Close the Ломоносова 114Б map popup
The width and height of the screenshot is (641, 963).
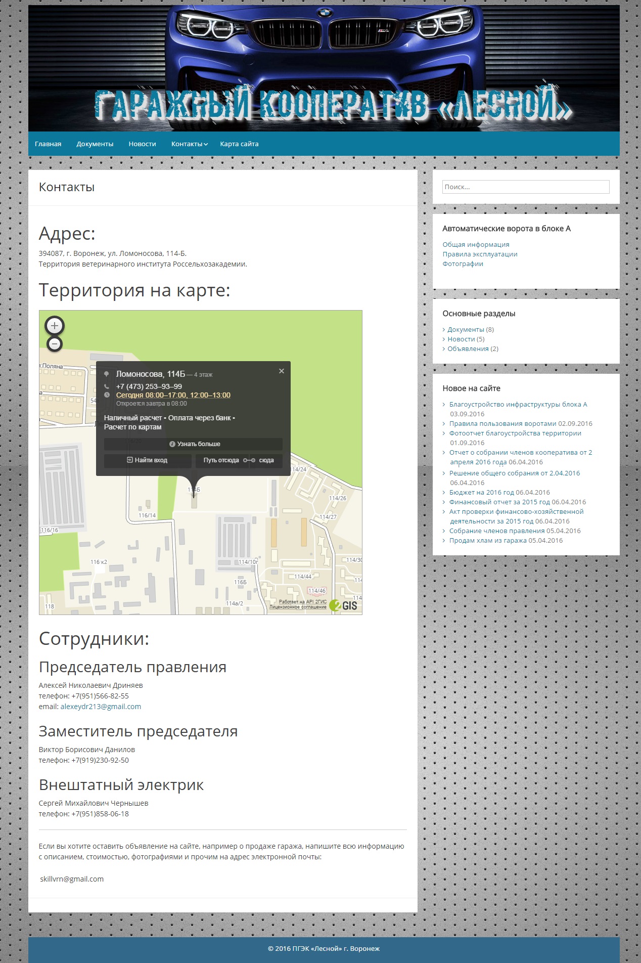coord(282,371)
